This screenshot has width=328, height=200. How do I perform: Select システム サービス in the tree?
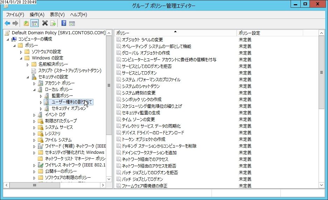point(59,127)
